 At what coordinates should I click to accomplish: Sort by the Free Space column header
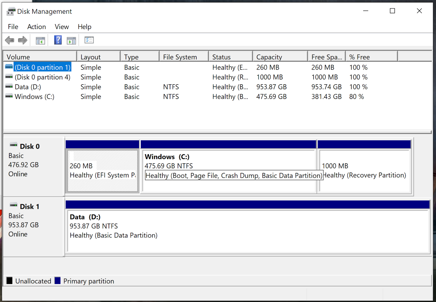[x=327, y=57]
